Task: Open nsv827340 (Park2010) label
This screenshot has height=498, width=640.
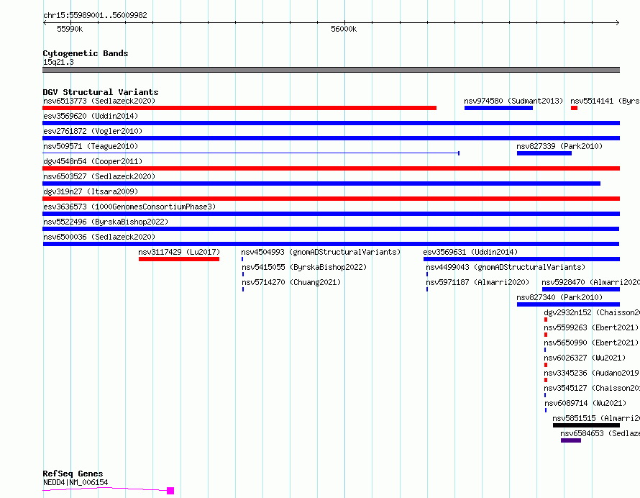Action: click(559, 297)
